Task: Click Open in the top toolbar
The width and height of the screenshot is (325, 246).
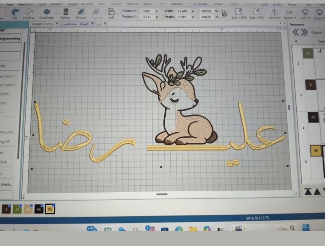Action: tap(42, 4)
